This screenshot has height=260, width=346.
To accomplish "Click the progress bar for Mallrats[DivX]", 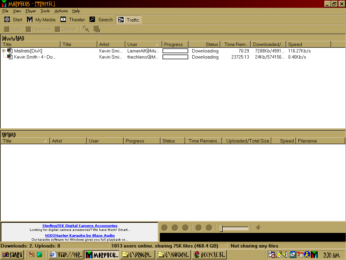I will [x=175, y=51].
